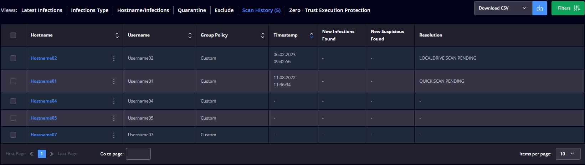Open the Hostname07 link

coord(43,135)
